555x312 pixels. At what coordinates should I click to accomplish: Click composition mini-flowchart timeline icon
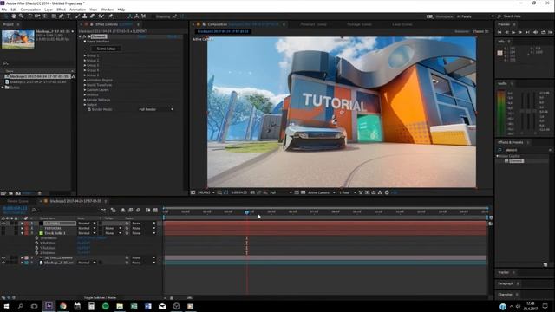click(103, 210)
